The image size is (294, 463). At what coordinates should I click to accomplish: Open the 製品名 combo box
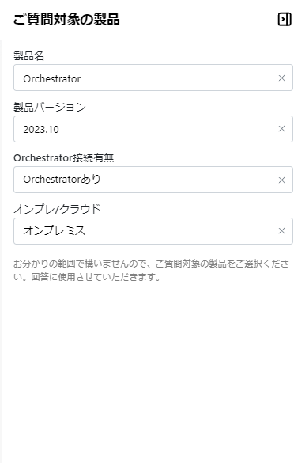(x=153, y=78)
